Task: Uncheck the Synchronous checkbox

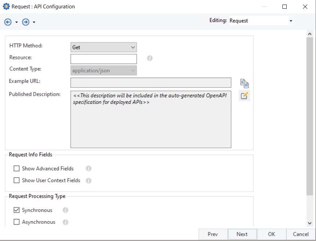Action: (x=16, y=210)
